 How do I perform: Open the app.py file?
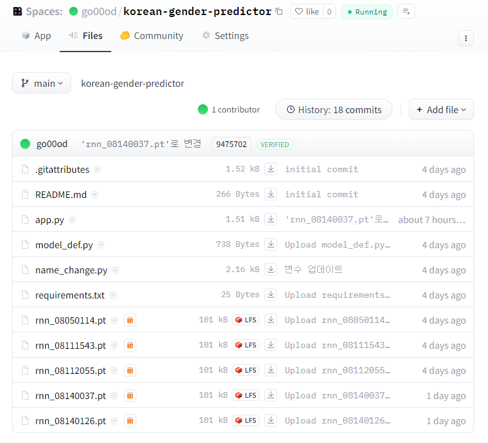point(50,220)
